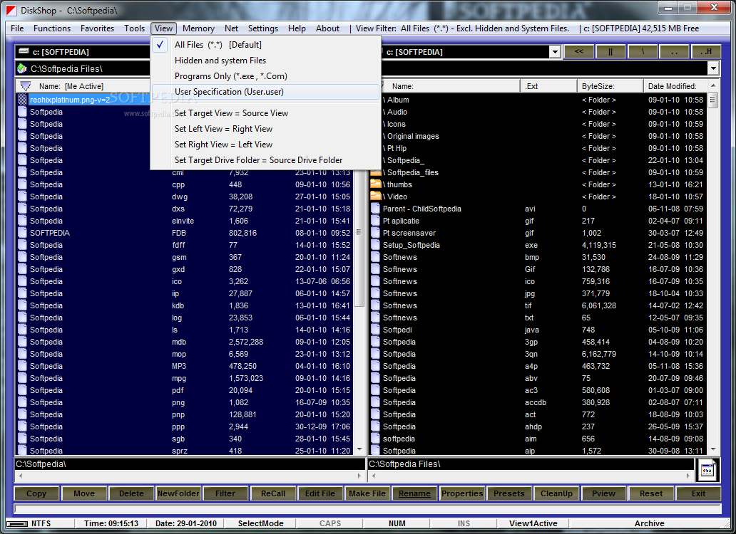The width and height of the screenshot is (736, 534).
Task: Open the Favorites menu
Action: (97, 28)
